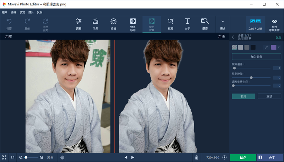This screenshot has height=162, width=284.
Task: Select the transparent checkerboard background swatch
Action: point(234,47)
